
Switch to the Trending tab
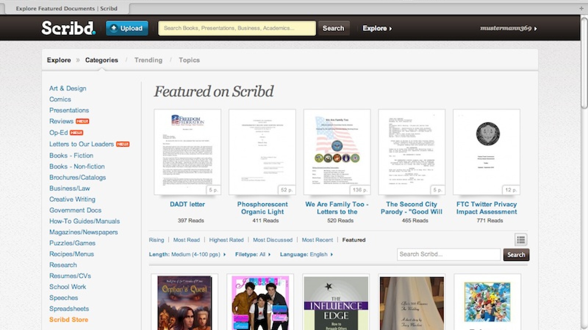(148, 60)
